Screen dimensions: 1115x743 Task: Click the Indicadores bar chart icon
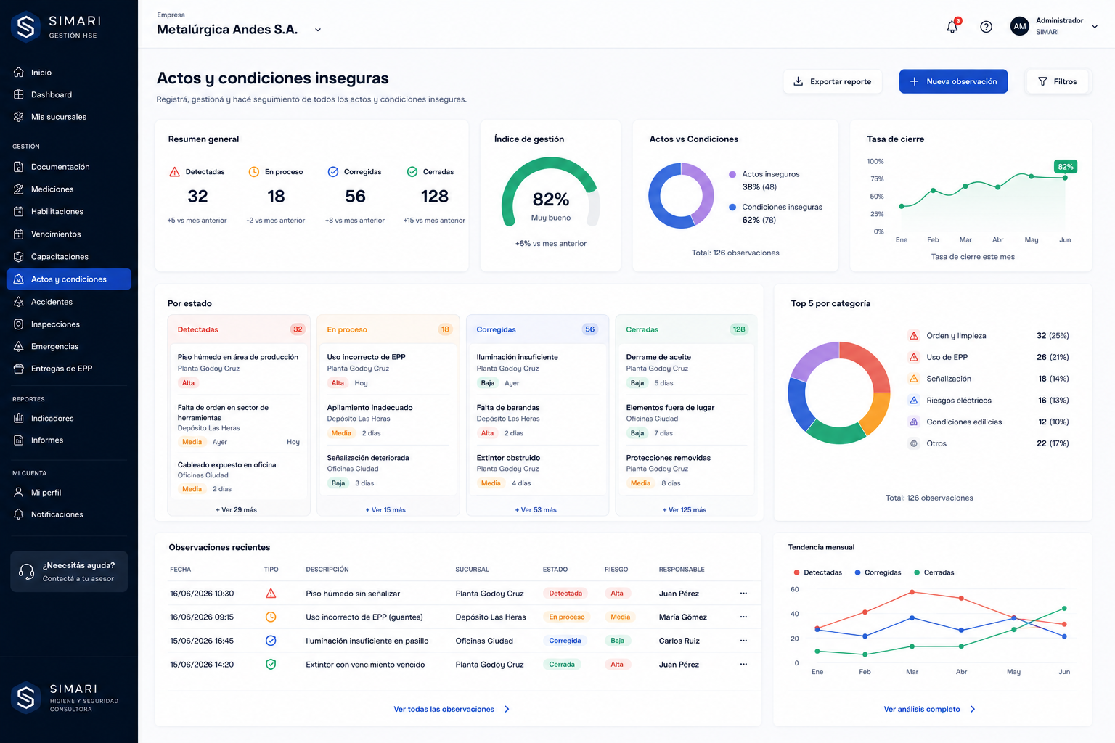[x=19, y=419]
